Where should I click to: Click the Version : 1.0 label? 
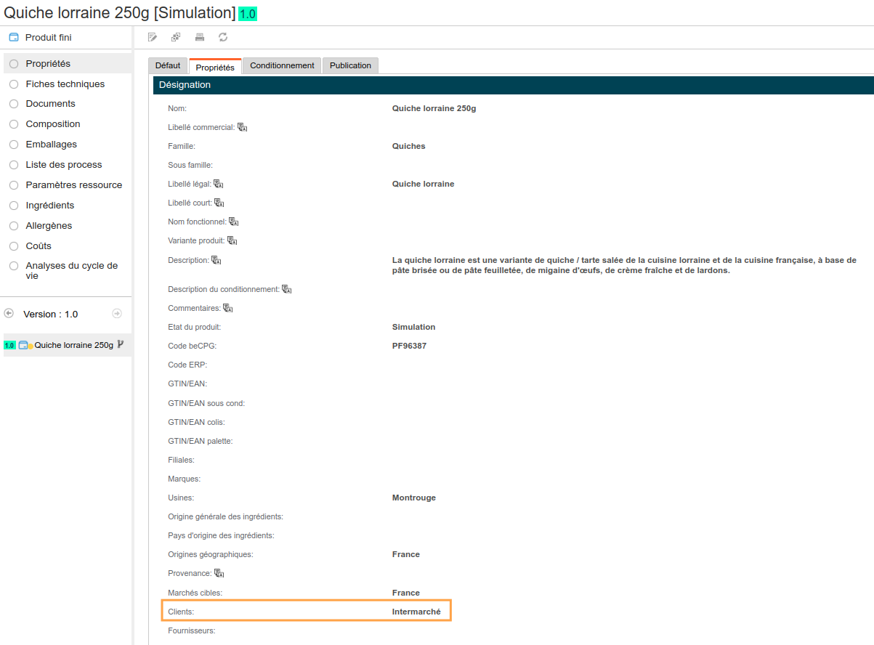(51, 314)
